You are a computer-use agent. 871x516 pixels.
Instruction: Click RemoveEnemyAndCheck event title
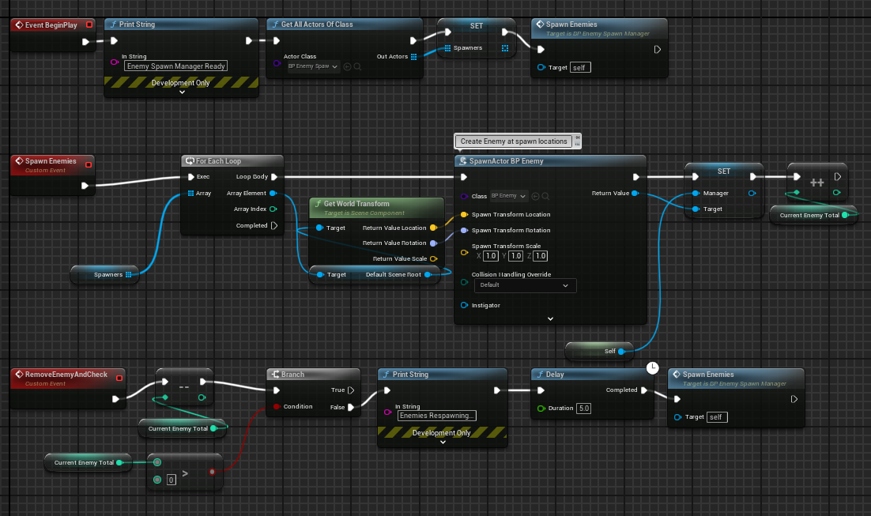pyautogui.click(x=66, y=375)
